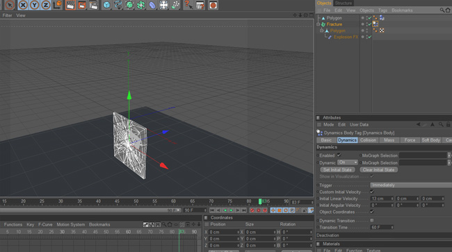452x252 pixels.
Task: Toggle Fracture object enable checkmark
Action: tap(369, 24)
